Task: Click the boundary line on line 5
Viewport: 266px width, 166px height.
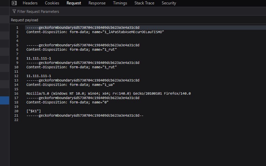Action: [x=83, y=45]
